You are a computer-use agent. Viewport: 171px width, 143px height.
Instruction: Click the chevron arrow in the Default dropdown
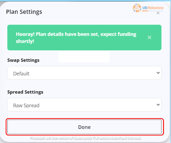pos(158,73)
